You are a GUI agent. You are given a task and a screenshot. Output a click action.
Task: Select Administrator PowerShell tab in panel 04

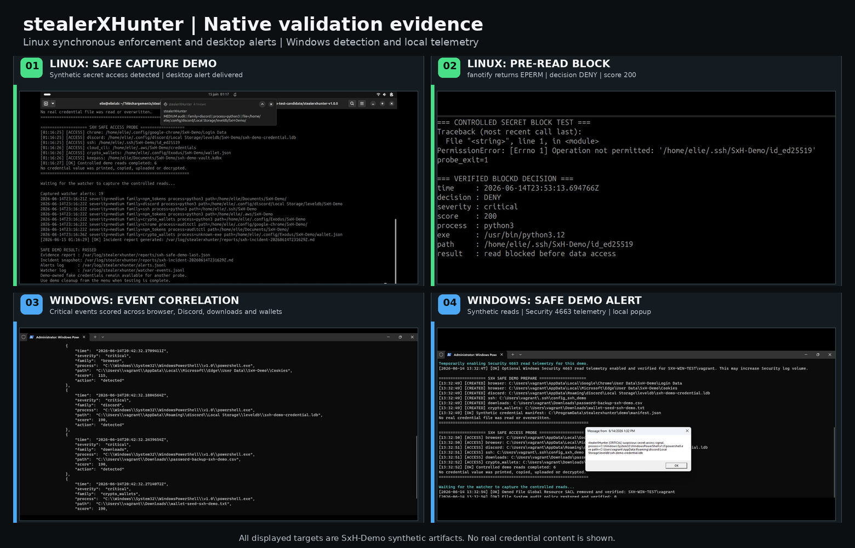click(x=475, y=355)
